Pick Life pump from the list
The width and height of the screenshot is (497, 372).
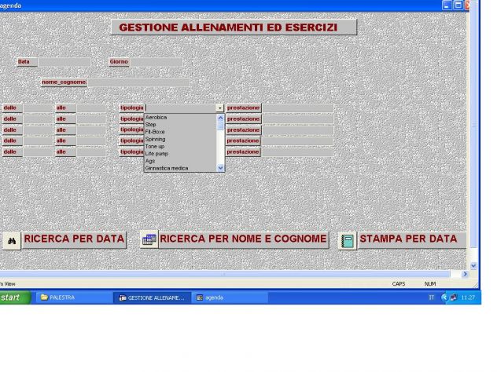[181, 154]
